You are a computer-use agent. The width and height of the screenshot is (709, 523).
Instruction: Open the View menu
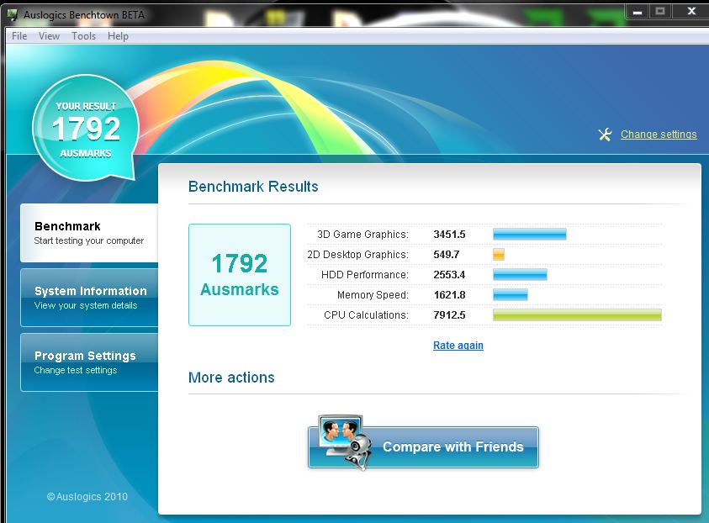coord(49,36)
